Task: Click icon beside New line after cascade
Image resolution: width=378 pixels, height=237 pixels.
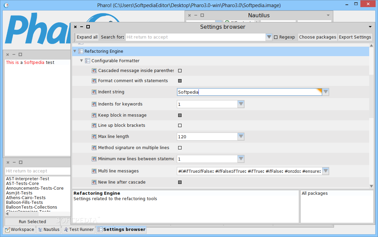Action: tap(94, 182)
